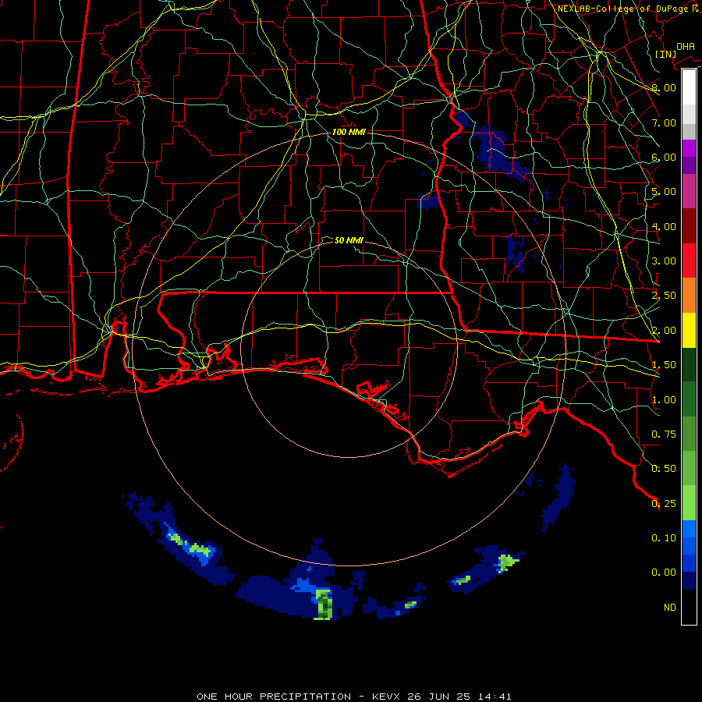Select the darkest green legend swatch
This screenshot has width=702, height=702.
[689, 364]
